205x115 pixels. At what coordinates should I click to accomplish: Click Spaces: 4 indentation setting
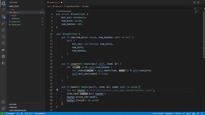[169, 113]
